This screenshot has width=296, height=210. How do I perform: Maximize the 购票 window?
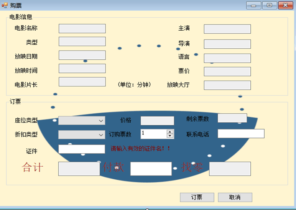coord(270,5)
